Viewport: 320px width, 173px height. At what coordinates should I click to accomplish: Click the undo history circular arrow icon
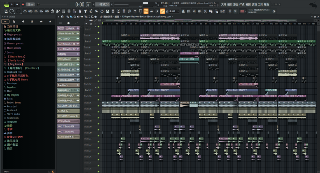click(102, 12)
